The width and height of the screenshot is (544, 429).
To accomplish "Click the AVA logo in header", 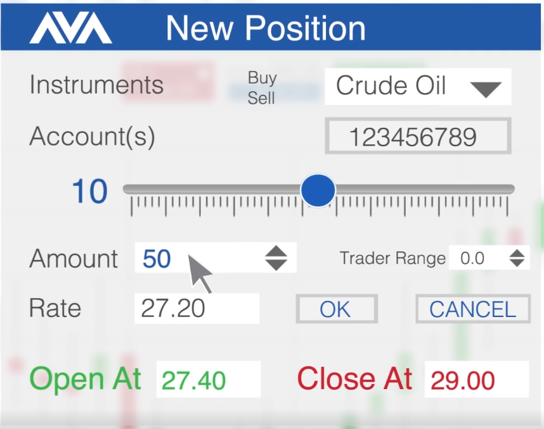I will pyautogui.click(x=71, y=28).
